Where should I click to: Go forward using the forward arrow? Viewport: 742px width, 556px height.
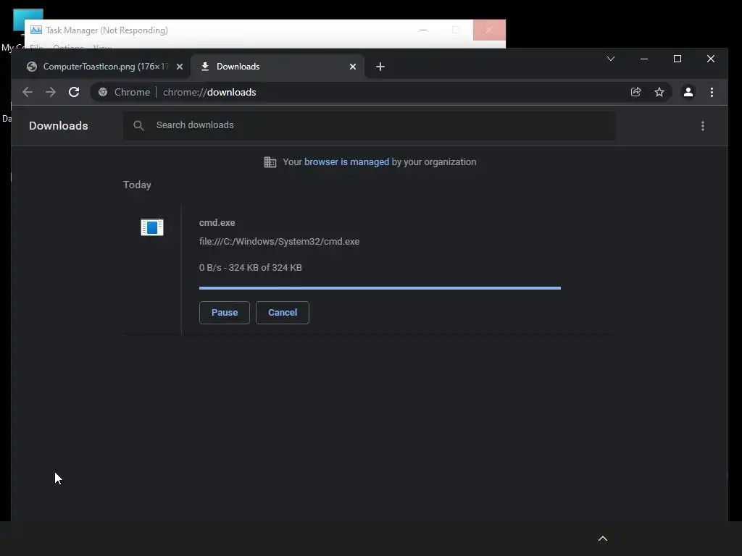pos(51,92)
